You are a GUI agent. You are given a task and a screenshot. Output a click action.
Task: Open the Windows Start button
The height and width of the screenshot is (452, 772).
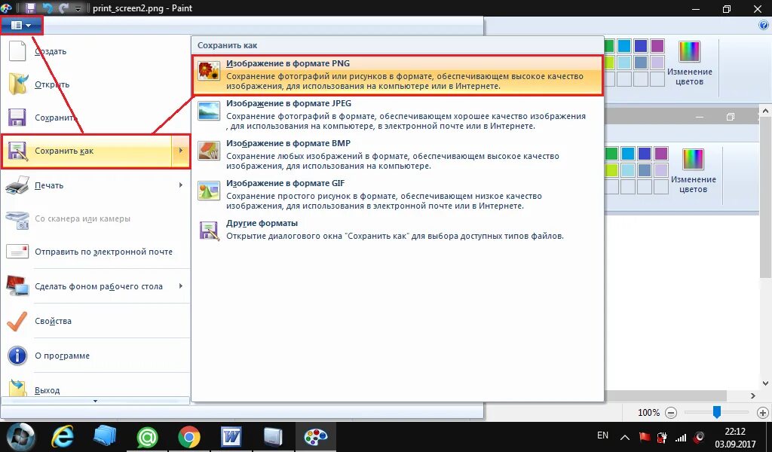tap(20, 437)
